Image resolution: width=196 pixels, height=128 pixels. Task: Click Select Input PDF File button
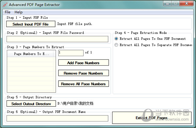[x=31, y=24]
